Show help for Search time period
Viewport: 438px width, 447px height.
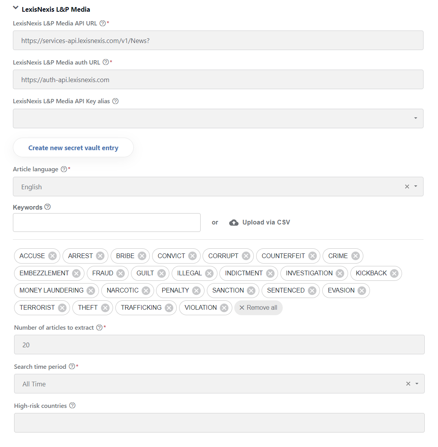[72, 366]
